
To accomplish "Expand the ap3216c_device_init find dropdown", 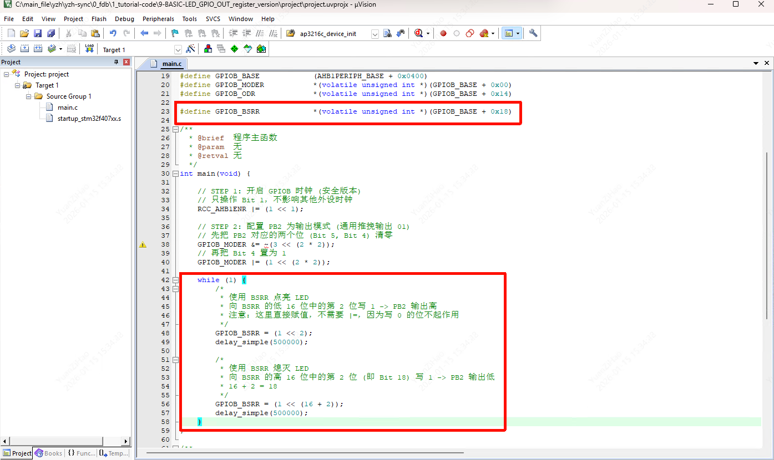I will tap(375, 34).
